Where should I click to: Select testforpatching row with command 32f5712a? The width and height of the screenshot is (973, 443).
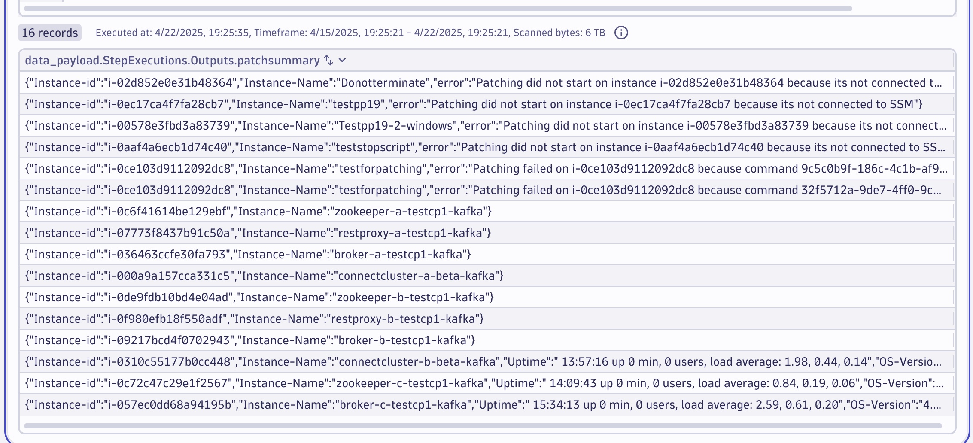[x=483, y=190]
